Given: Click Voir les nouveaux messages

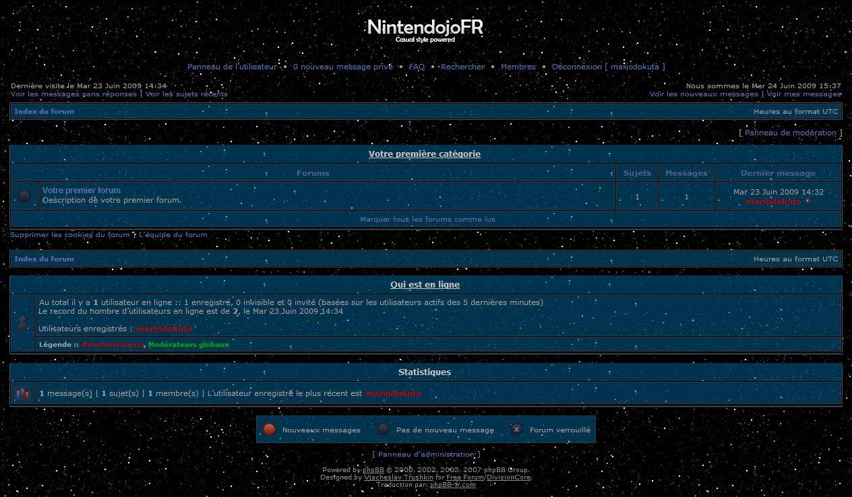Looking at the screenshot, I should pyautogui.click(x=704, y=94).
